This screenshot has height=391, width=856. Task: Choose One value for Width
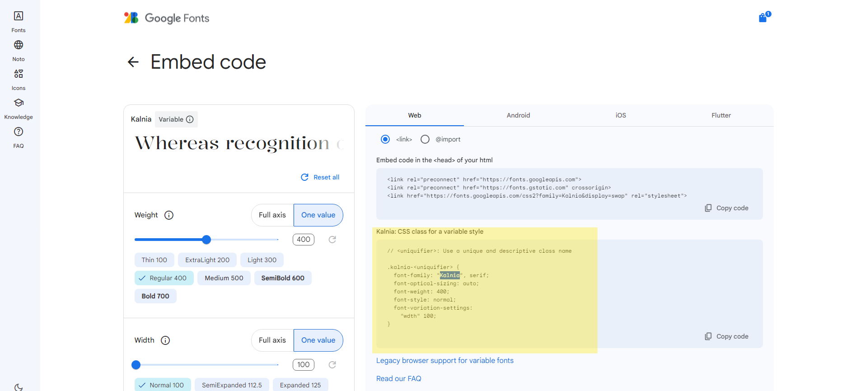point(318,340)
